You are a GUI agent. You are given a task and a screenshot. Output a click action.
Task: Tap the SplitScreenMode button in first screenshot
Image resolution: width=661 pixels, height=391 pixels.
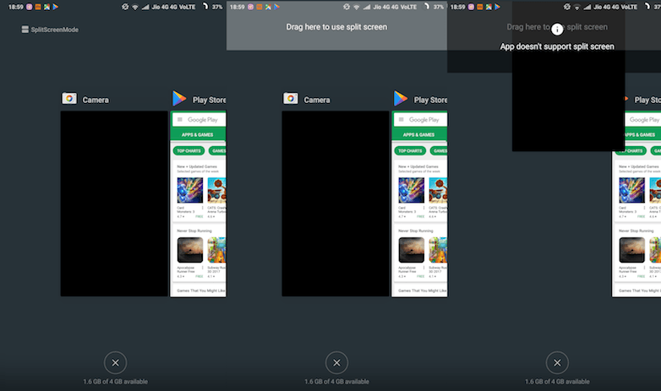(50, 30)
